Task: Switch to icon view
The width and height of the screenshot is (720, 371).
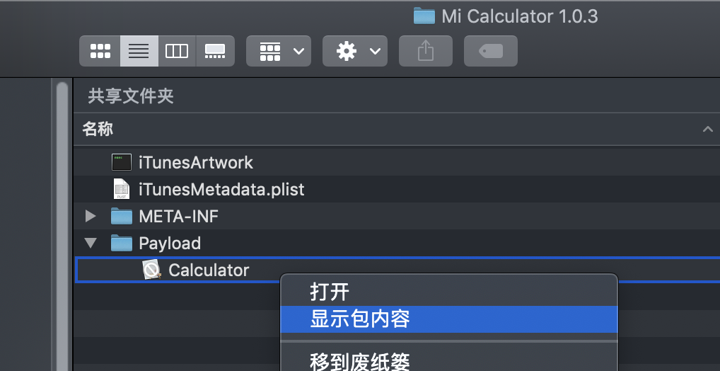Action: click(100, 51)
